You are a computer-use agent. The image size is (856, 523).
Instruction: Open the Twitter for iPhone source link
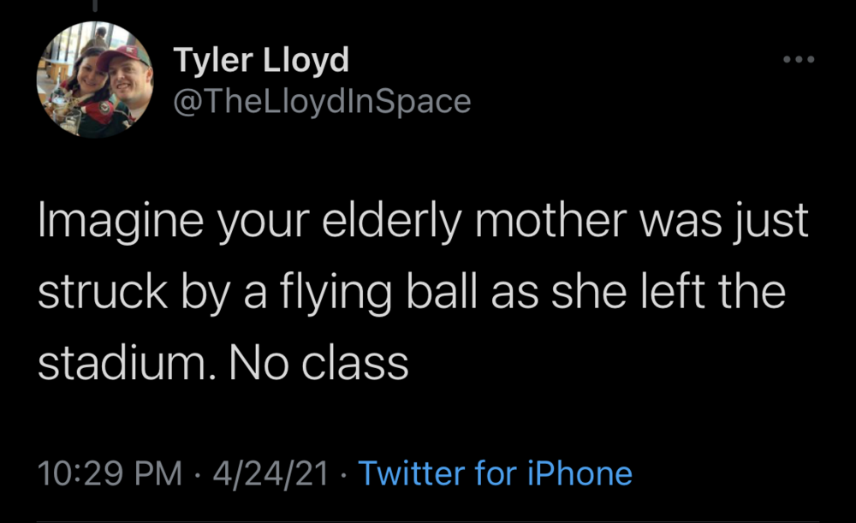[495, 472]
